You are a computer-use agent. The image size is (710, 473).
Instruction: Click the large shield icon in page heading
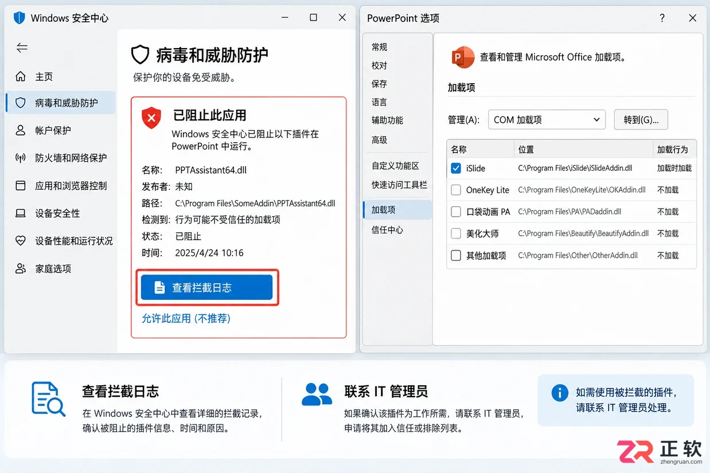click(x=141, y=55)
